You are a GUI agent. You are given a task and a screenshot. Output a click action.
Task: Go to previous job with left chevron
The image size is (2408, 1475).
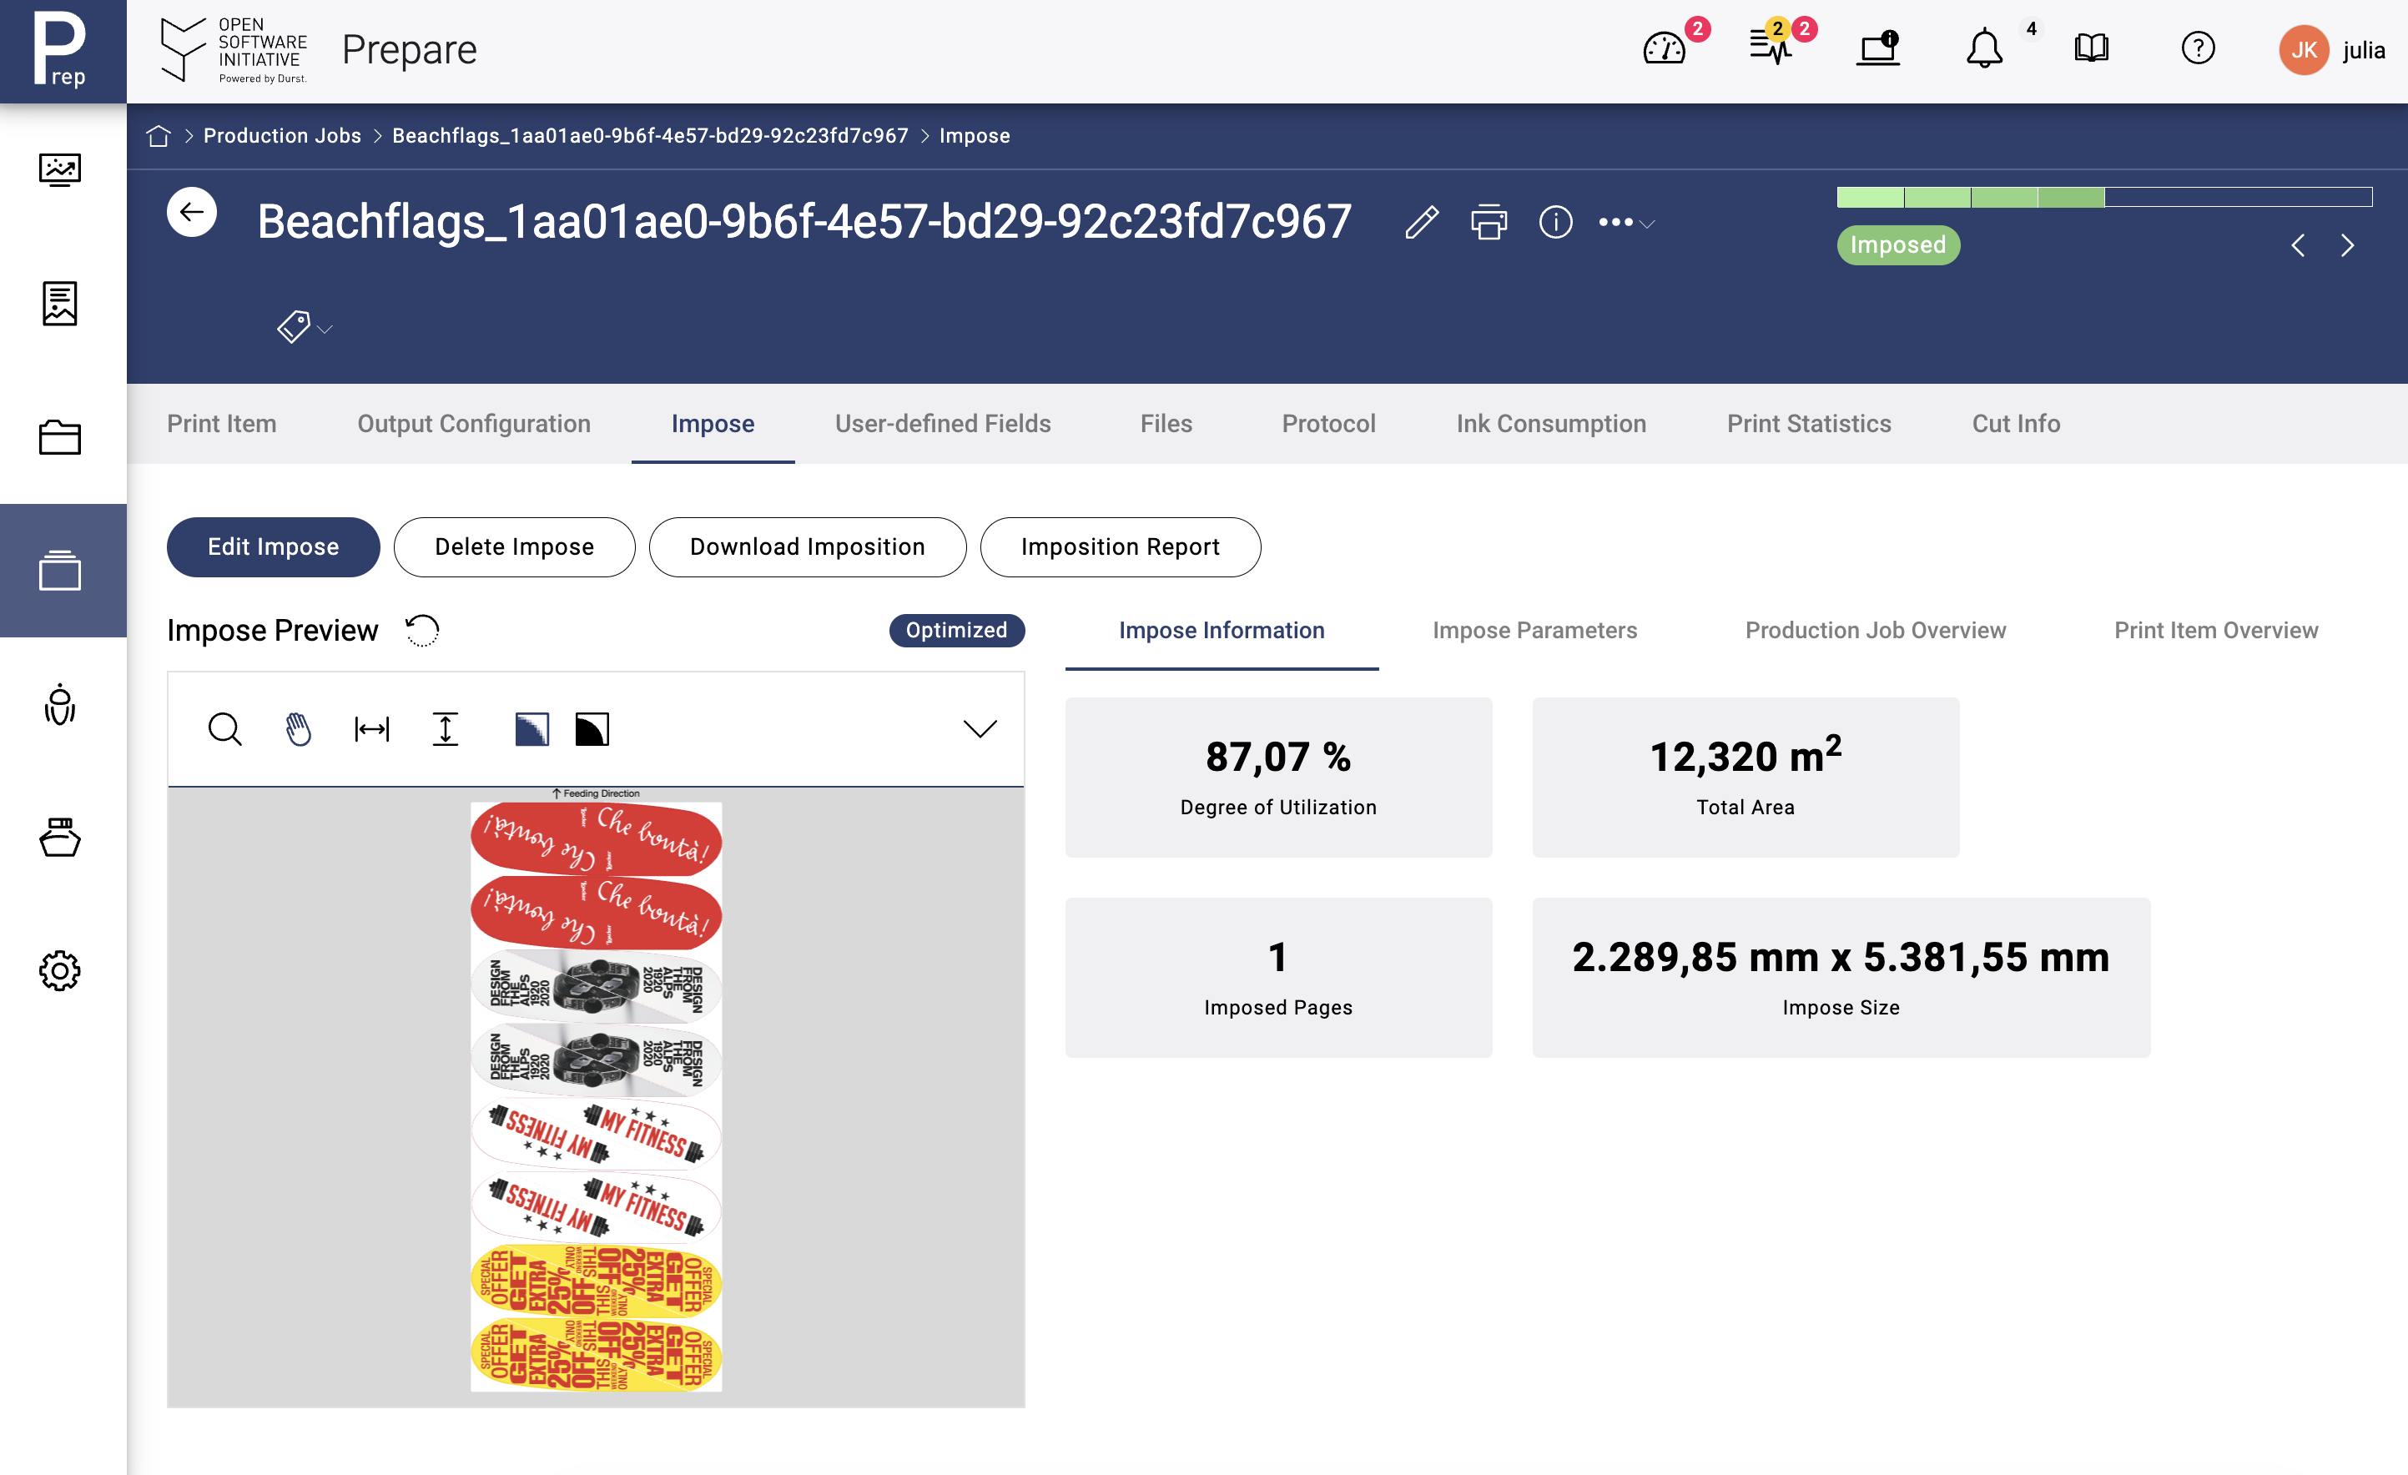coord(2298,245)
